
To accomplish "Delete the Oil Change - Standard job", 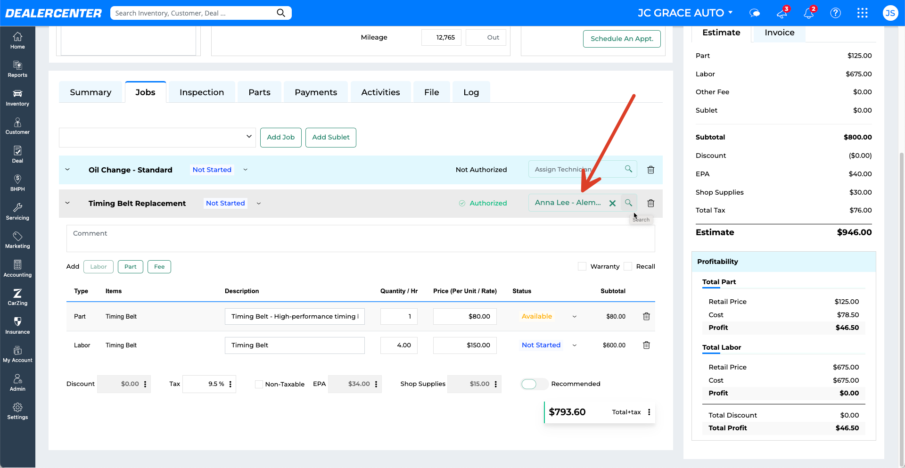I will (650, 170).
